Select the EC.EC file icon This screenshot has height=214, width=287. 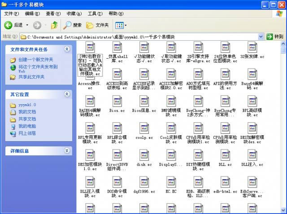click(x=171, y=182)
